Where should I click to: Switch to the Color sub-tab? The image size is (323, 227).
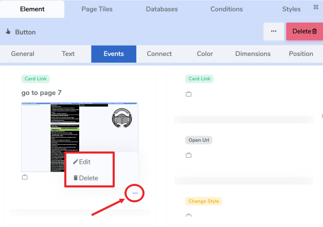pyautogui.click(x=205, y=54)
